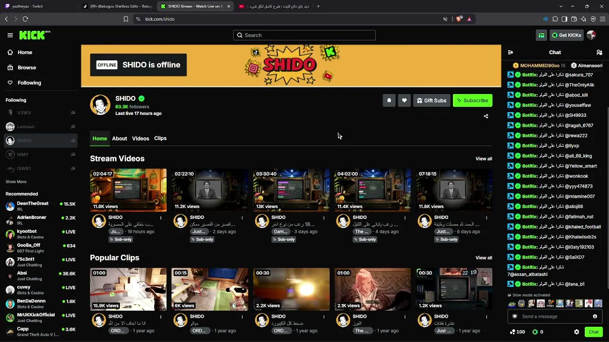Screen dimensions: 609x342
Task: Open the 13K views stream video thumbnail
Action: (291, 190)
